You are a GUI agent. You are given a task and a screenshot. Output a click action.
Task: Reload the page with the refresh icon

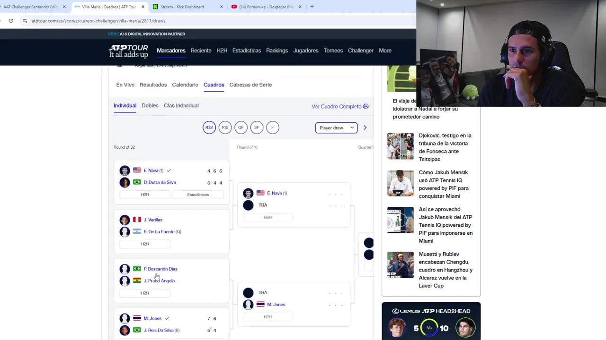(x=11, y=21)
